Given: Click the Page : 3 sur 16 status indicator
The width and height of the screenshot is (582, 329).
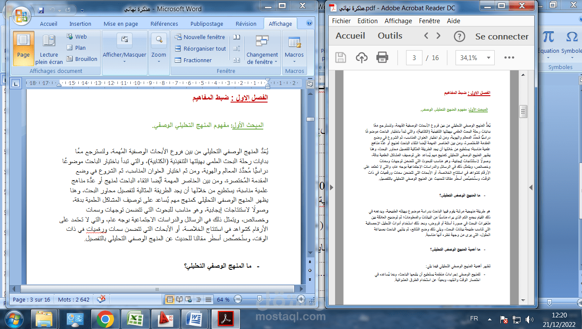Looking at the screenshot, I should click(x=31, y=299).
